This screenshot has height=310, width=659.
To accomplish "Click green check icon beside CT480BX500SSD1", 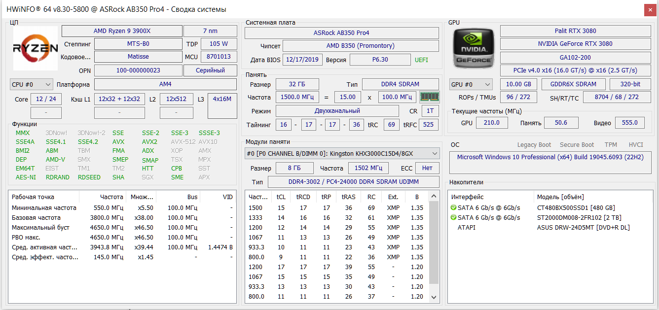I will (453, 207).
